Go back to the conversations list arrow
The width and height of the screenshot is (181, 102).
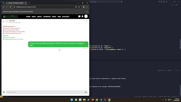(3, 21)
